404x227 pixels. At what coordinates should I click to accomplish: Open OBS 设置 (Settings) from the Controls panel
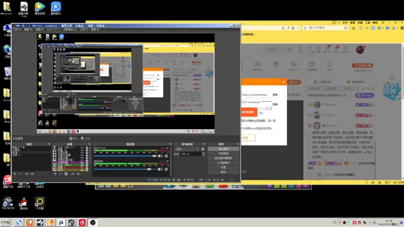(223, 167)
